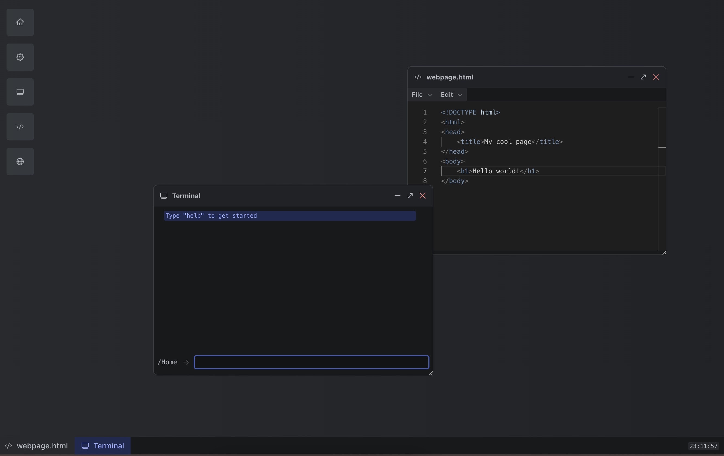Click the </head> closing tag line

tap(454, 152)
